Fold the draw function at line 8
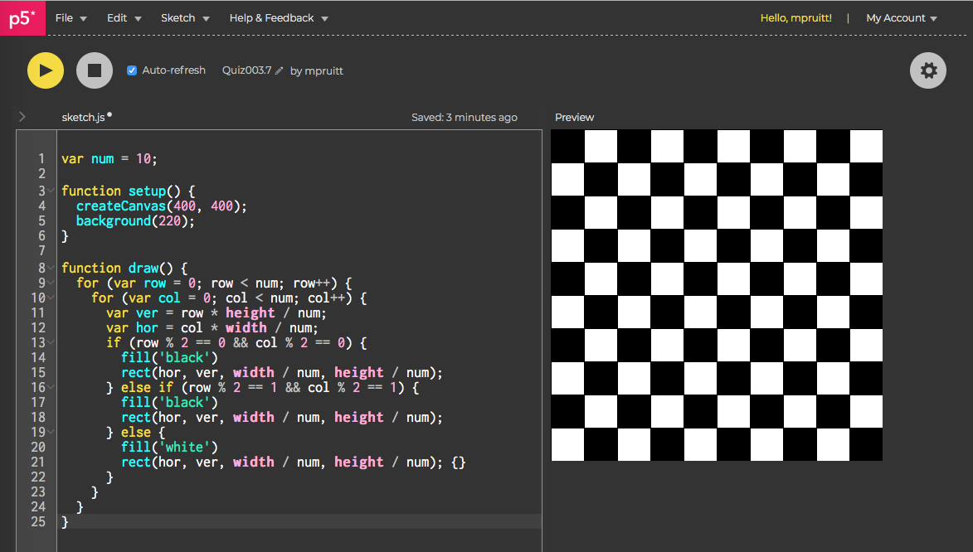973x552 pixels. tap(51, 268)
